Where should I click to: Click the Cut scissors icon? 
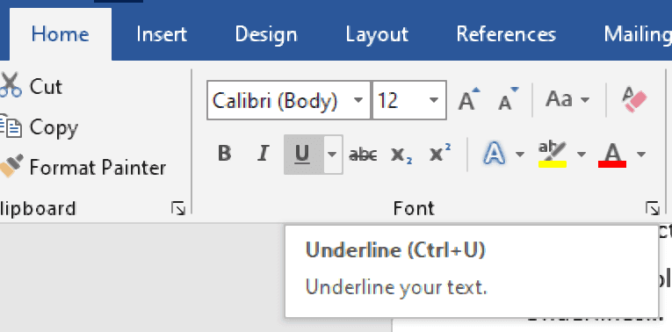[11, 85]
